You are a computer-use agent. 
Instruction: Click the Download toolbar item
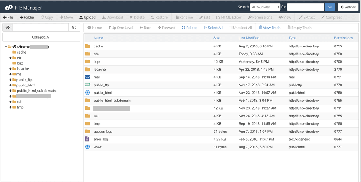click(112, 17)
